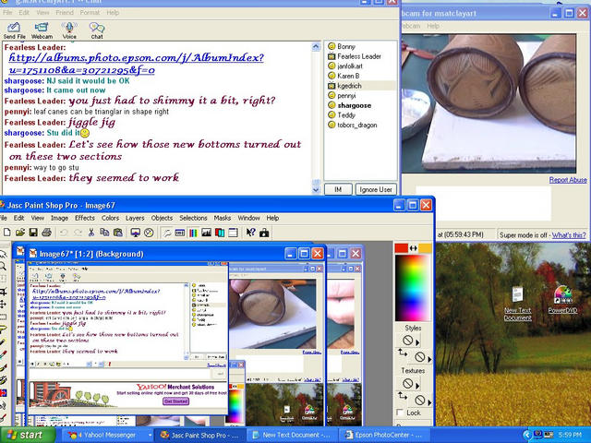The height and width of the screenshot is (443, 591).
Task: Open background texture flyout arrow
Action: click(x=429, y=402)
